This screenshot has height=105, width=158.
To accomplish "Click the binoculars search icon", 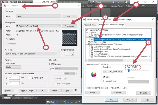I will 90,2.
